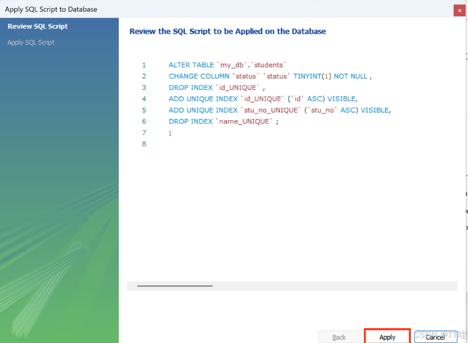Click the ADD UNIQUE INDEX stu_no_UNIQUE line
Viewport: 468px width, 343px height.
pyautogui.click(x=279, y=110)
